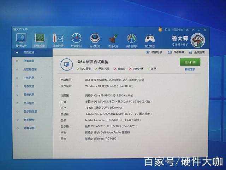Open the 硬件体检 hardware checkup icon
The height and width of the screenshot is (170, 226).
pyautogui.click(x=21, y=40)
